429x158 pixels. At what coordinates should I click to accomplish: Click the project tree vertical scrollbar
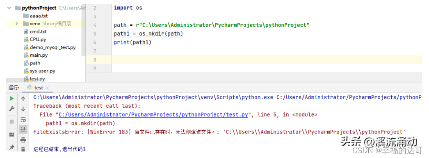(84, 30)
